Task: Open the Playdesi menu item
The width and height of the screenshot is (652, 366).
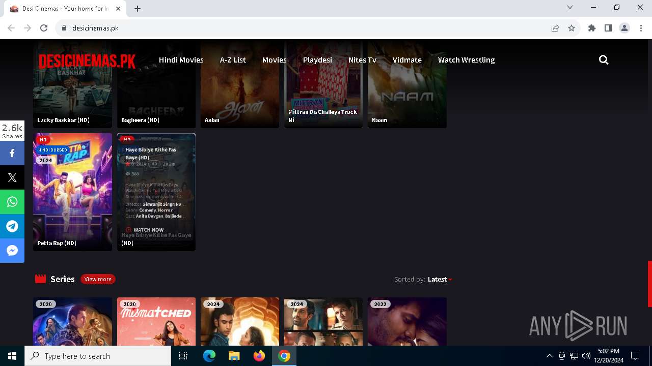Action: (317, 60)
